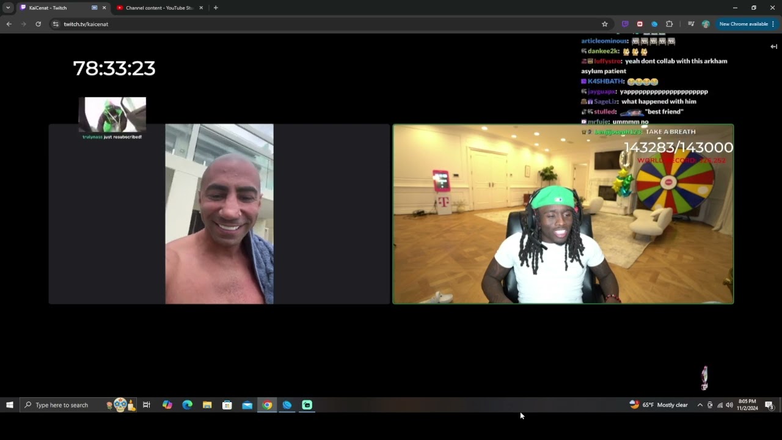Open the Extensions puzzle-piece menu
Screen dimensions: 782x440
pos(669,24)
